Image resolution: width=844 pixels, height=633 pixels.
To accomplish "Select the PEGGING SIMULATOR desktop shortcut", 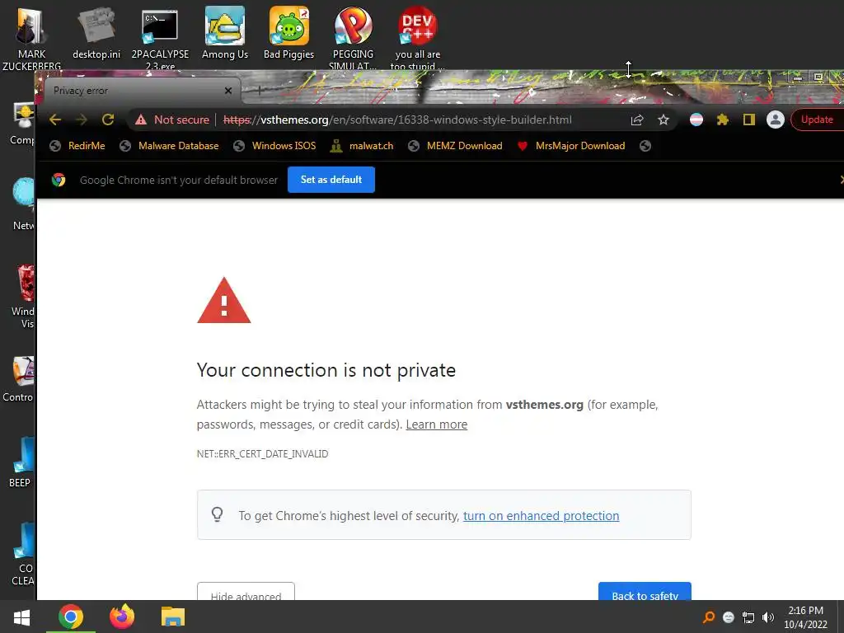I will point(353,39).
